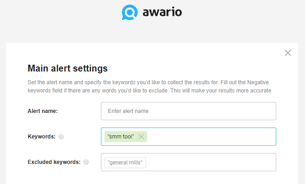This screenshot has height=184, width=305.
Task: Click the awario wordmark text
Action: click(162, 12)
